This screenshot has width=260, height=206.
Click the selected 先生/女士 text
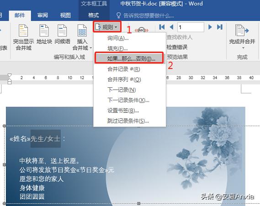[x=45, y=139]
